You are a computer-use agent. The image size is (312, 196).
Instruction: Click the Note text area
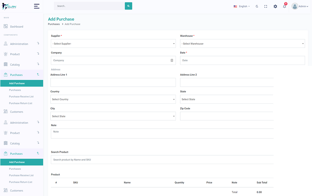coord(178,133)
